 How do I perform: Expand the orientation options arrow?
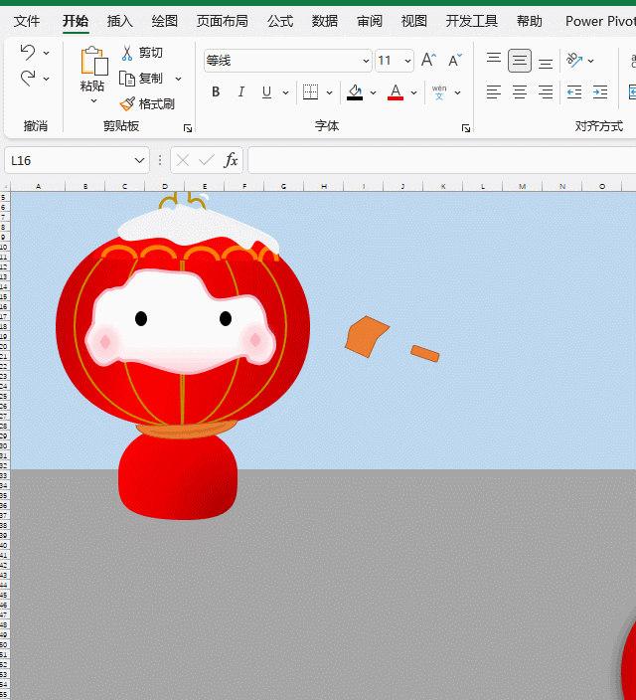click(x=591, y=61)
